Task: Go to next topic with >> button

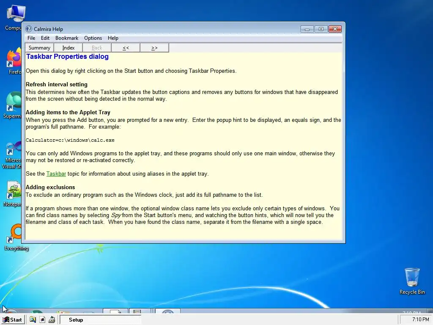Action: click(x=154, y=48)
